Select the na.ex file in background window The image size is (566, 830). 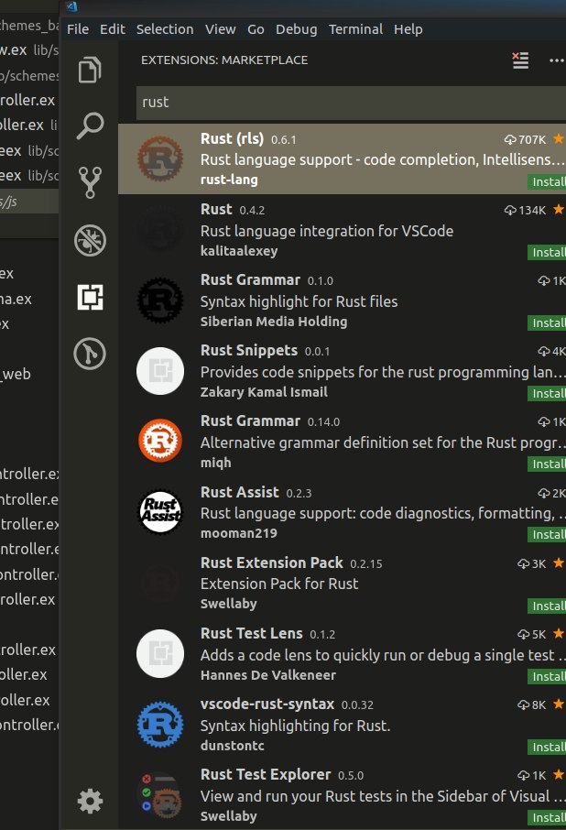coord(16,299)
